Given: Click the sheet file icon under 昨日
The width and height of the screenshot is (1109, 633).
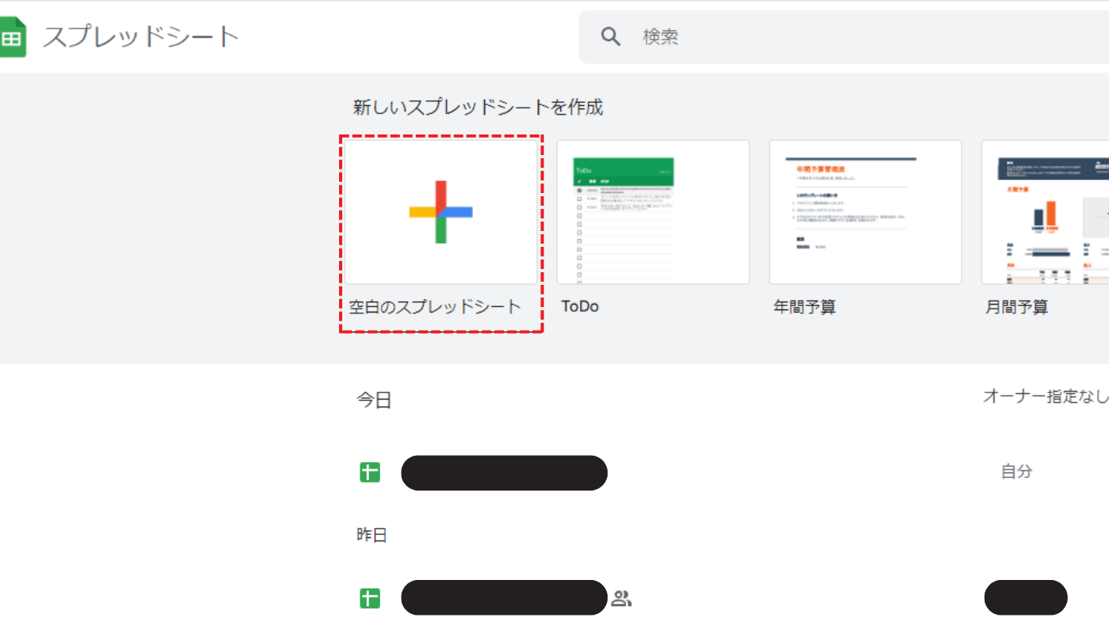Looking at the screenshot, I should pos(370,598).
